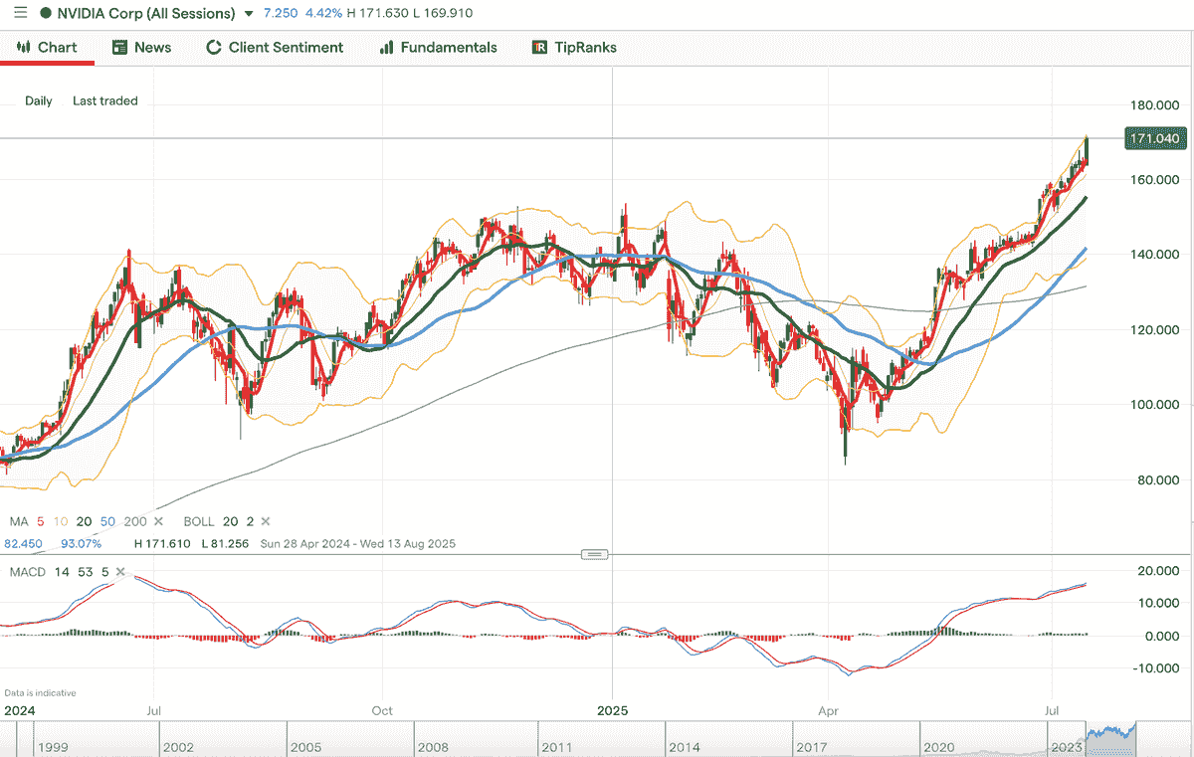Switch to the TipRanks tab
The image size is (1194, 757).
click(574, 48)
